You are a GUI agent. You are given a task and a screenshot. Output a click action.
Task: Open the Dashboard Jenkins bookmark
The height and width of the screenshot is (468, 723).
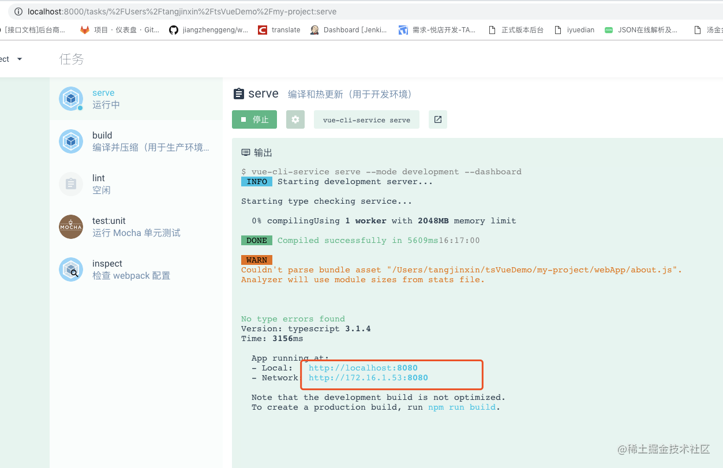[349, 30]
